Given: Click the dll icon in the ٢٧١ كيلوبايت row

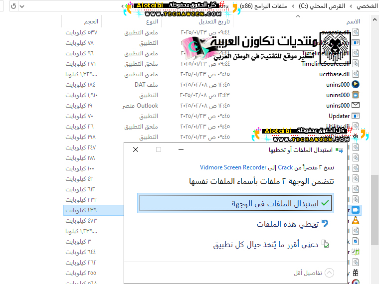Looking at the screenshot, I should 356,63.
